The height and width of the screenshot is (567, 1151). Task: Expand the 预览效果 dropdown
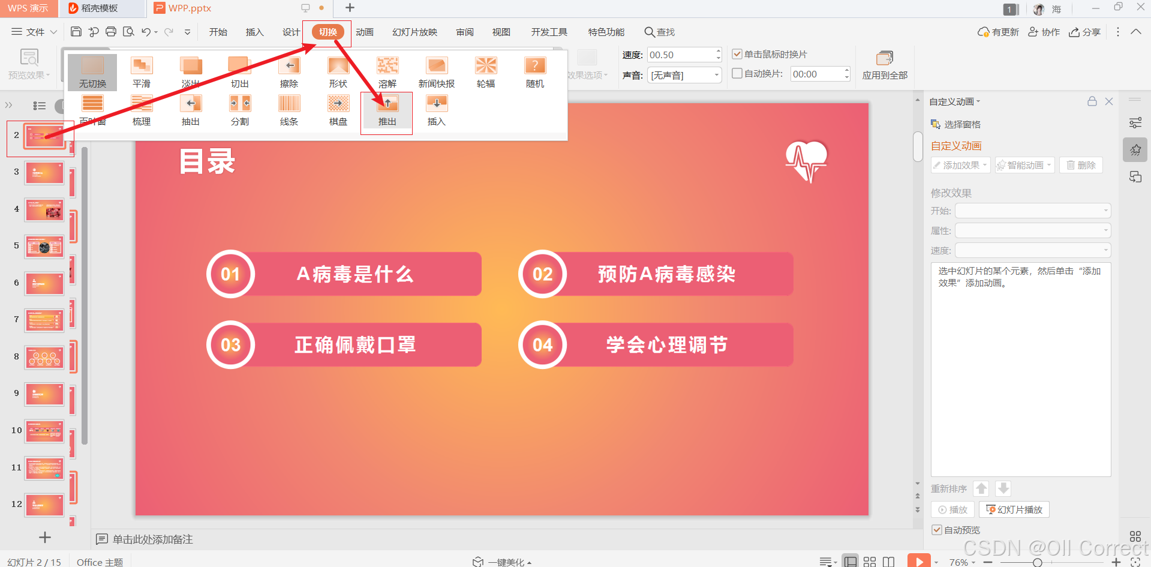coord(29,75)
